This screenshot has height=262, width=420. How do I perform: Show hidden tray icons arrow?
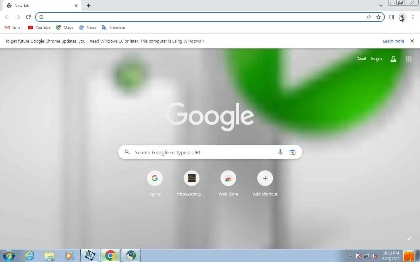[350, 256]
